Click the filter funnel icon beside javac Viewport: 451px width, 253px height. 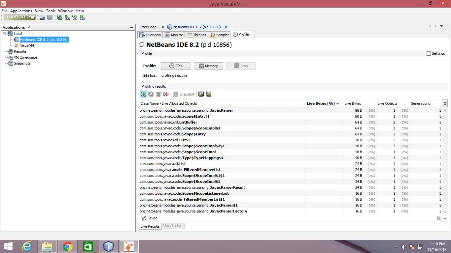point(143,218)
